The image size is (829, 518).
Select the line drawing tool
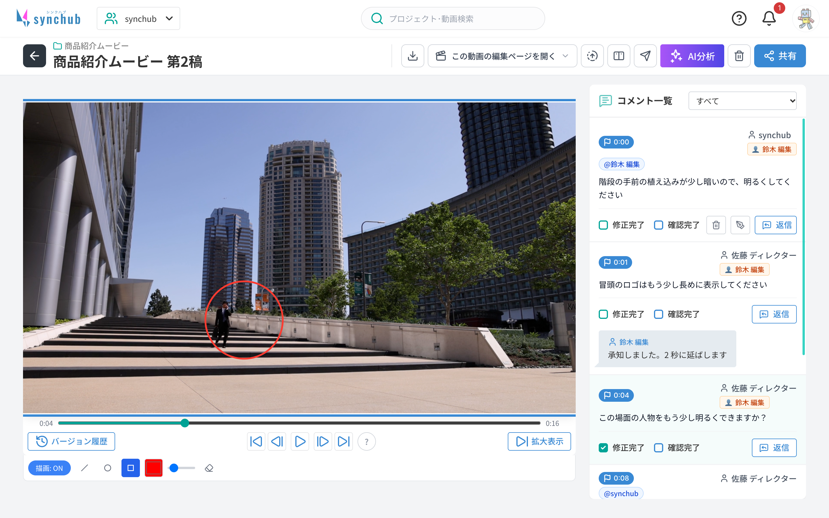point(85,468)
